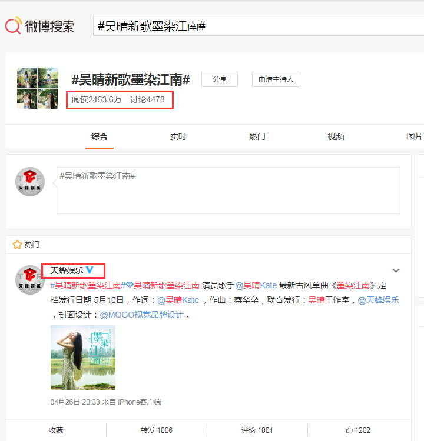Expand the post options chevron menu
This screenshot has width=424, height=441.
tap(396, 270)
